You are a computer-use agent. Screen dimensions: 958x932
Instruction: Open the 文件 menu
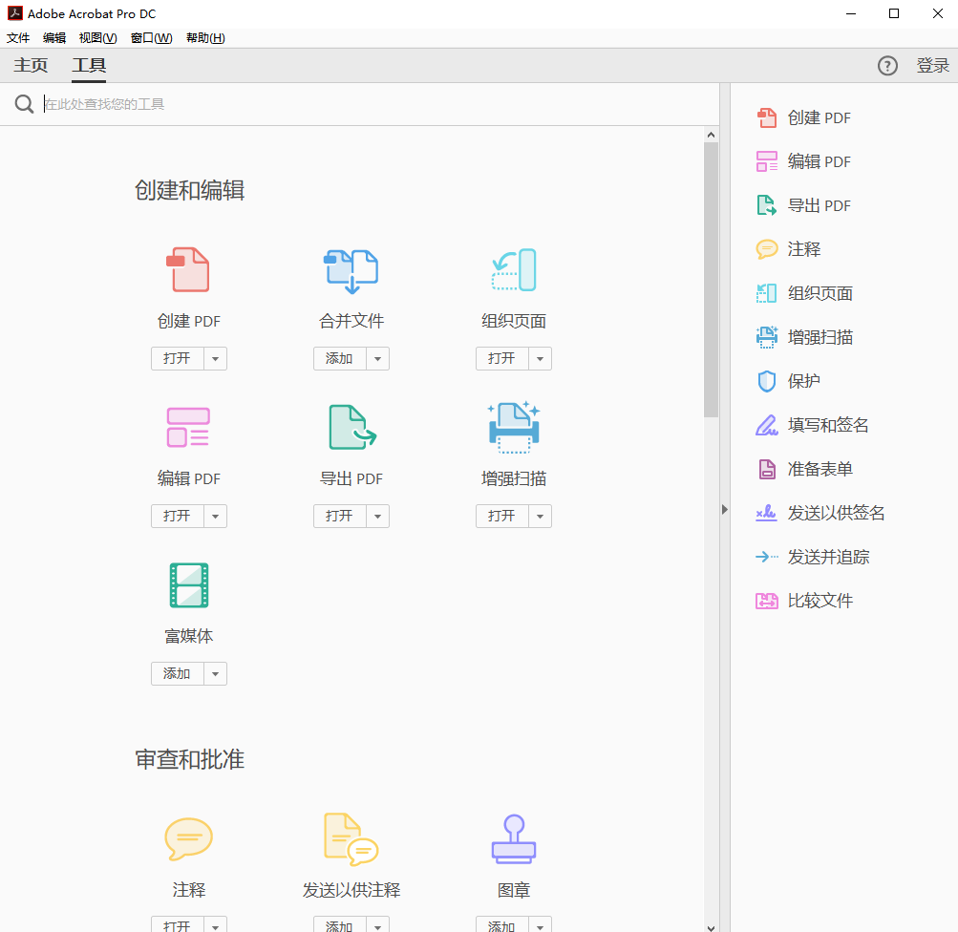pos(18,38)
